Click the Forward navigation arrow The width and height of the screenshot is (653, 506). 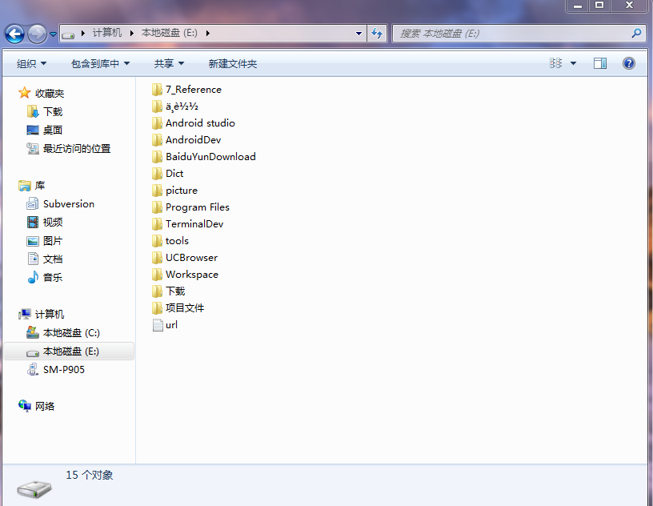37,34
